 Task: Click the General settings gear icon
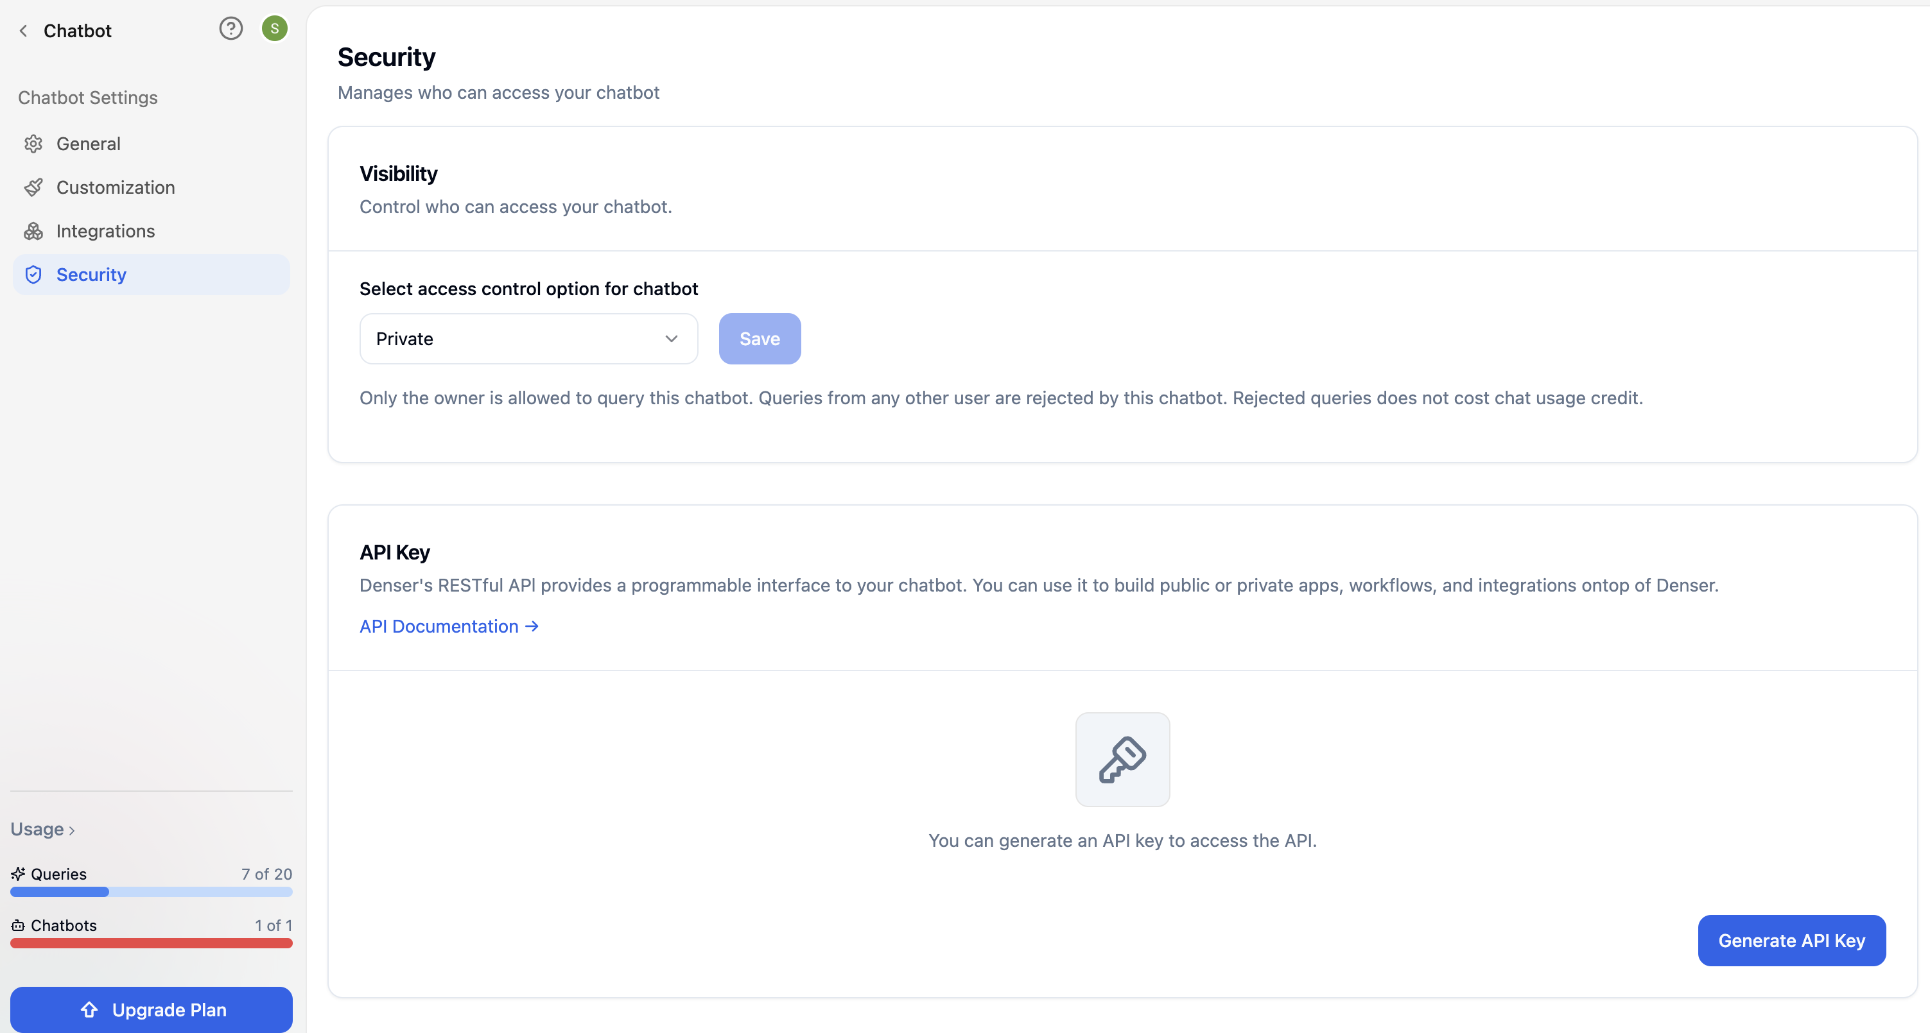pos(35,143)
